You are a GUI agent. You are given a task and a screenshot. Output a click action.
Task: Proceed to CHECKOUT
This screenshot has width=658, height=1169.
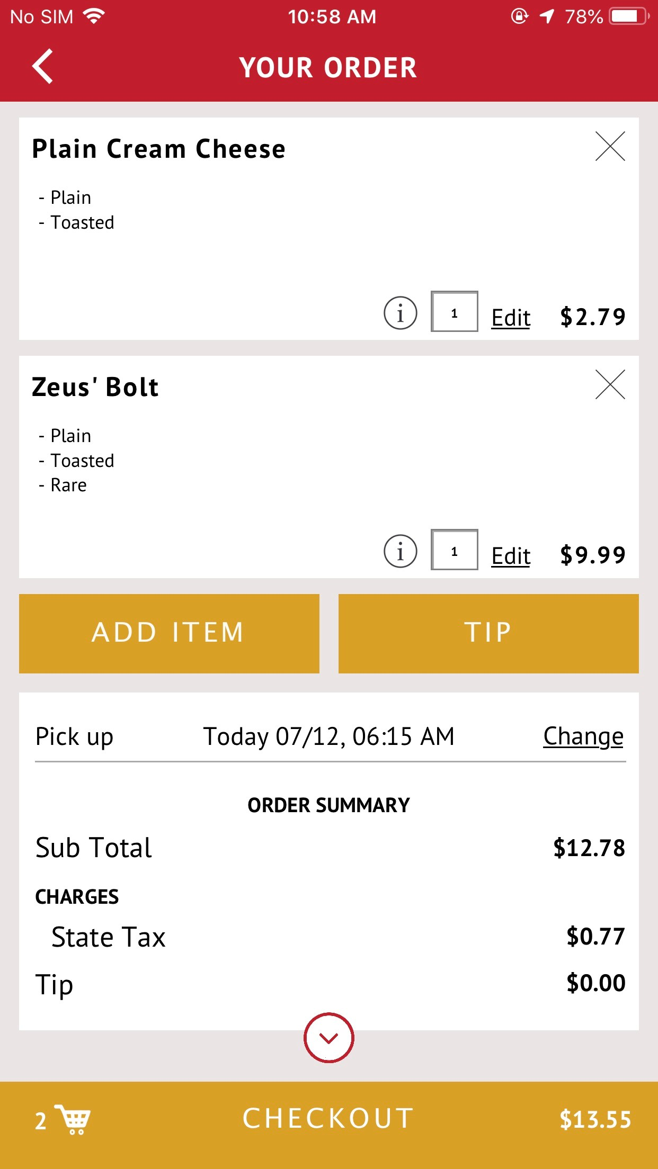pos(328,1119)
